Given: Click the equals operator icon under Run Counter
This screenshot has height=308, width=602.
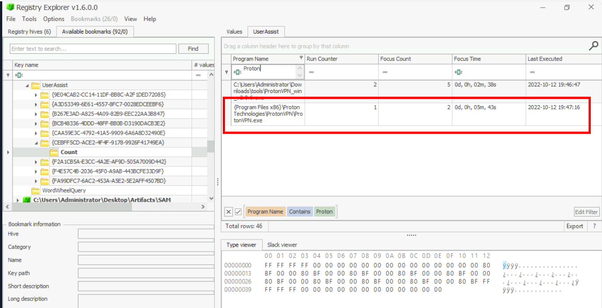Looking at the screenshot, I should point(311,72).
